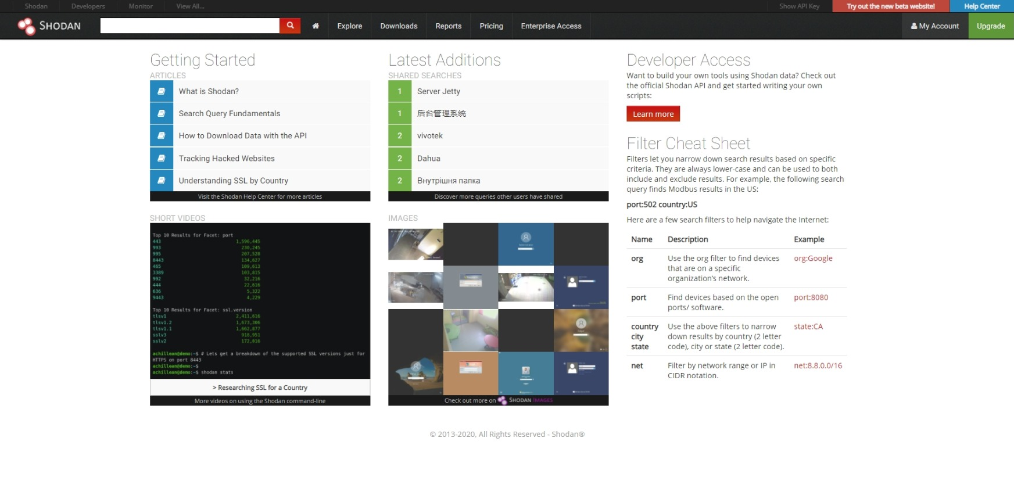Open the What is Shodan? article
This screenshot has height=495, width=1014.
[209, 91]
